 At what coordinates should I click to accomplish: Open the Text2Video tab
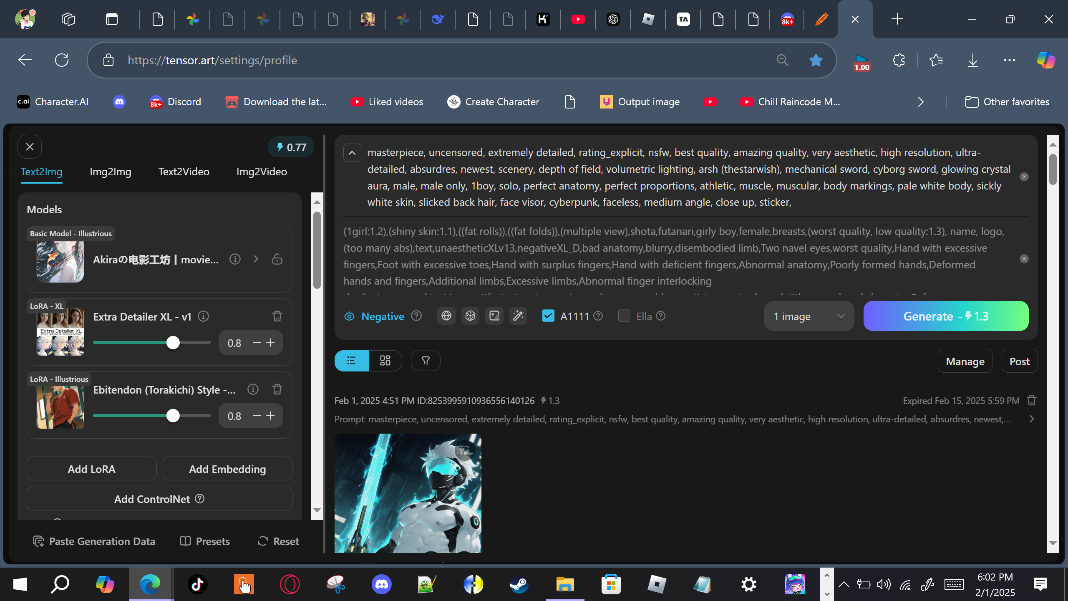click(x=184, y=172)
